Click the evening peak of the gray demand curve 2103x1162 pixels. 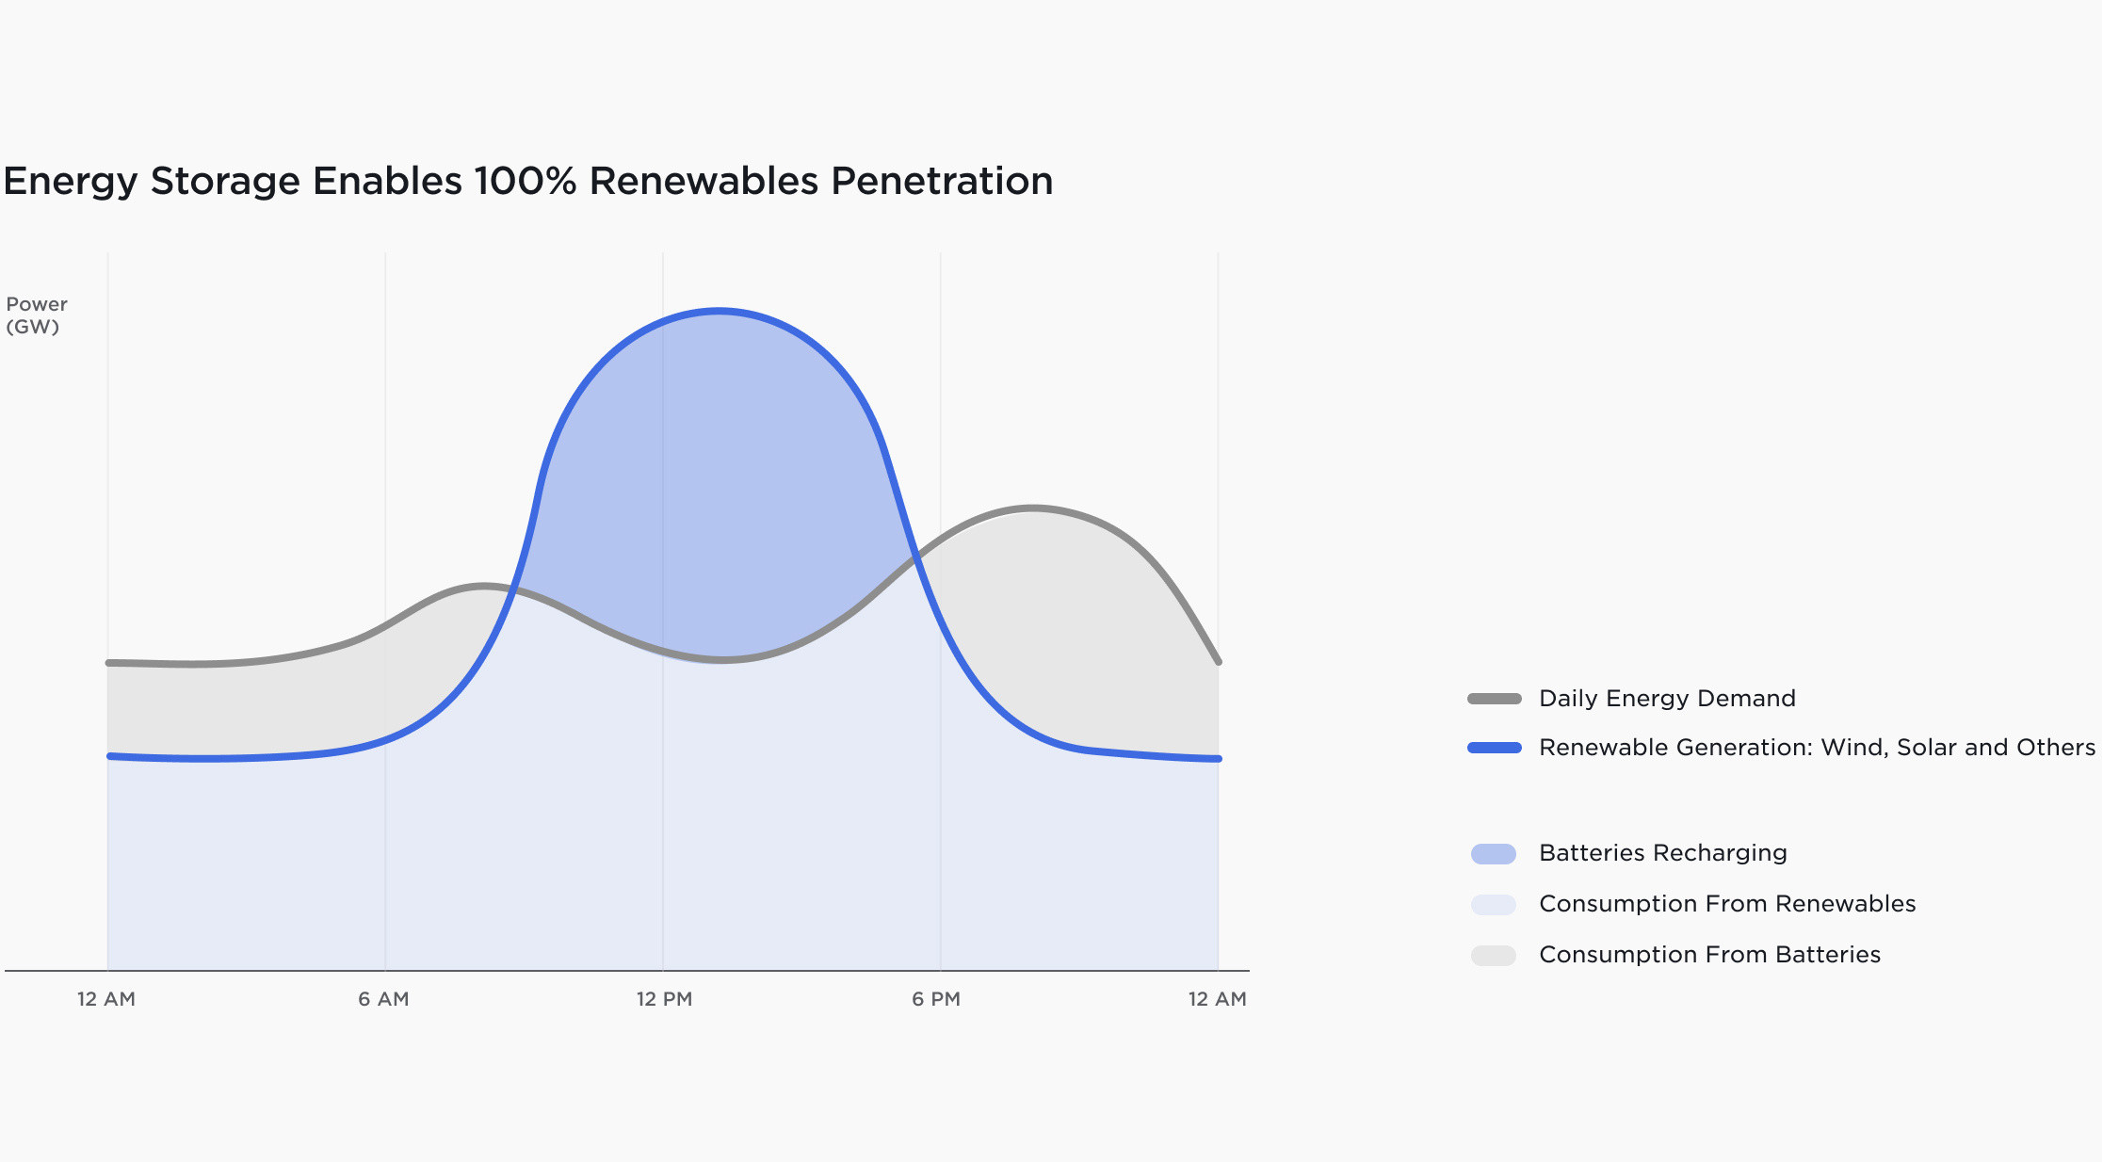click(x=1033, y=508)
